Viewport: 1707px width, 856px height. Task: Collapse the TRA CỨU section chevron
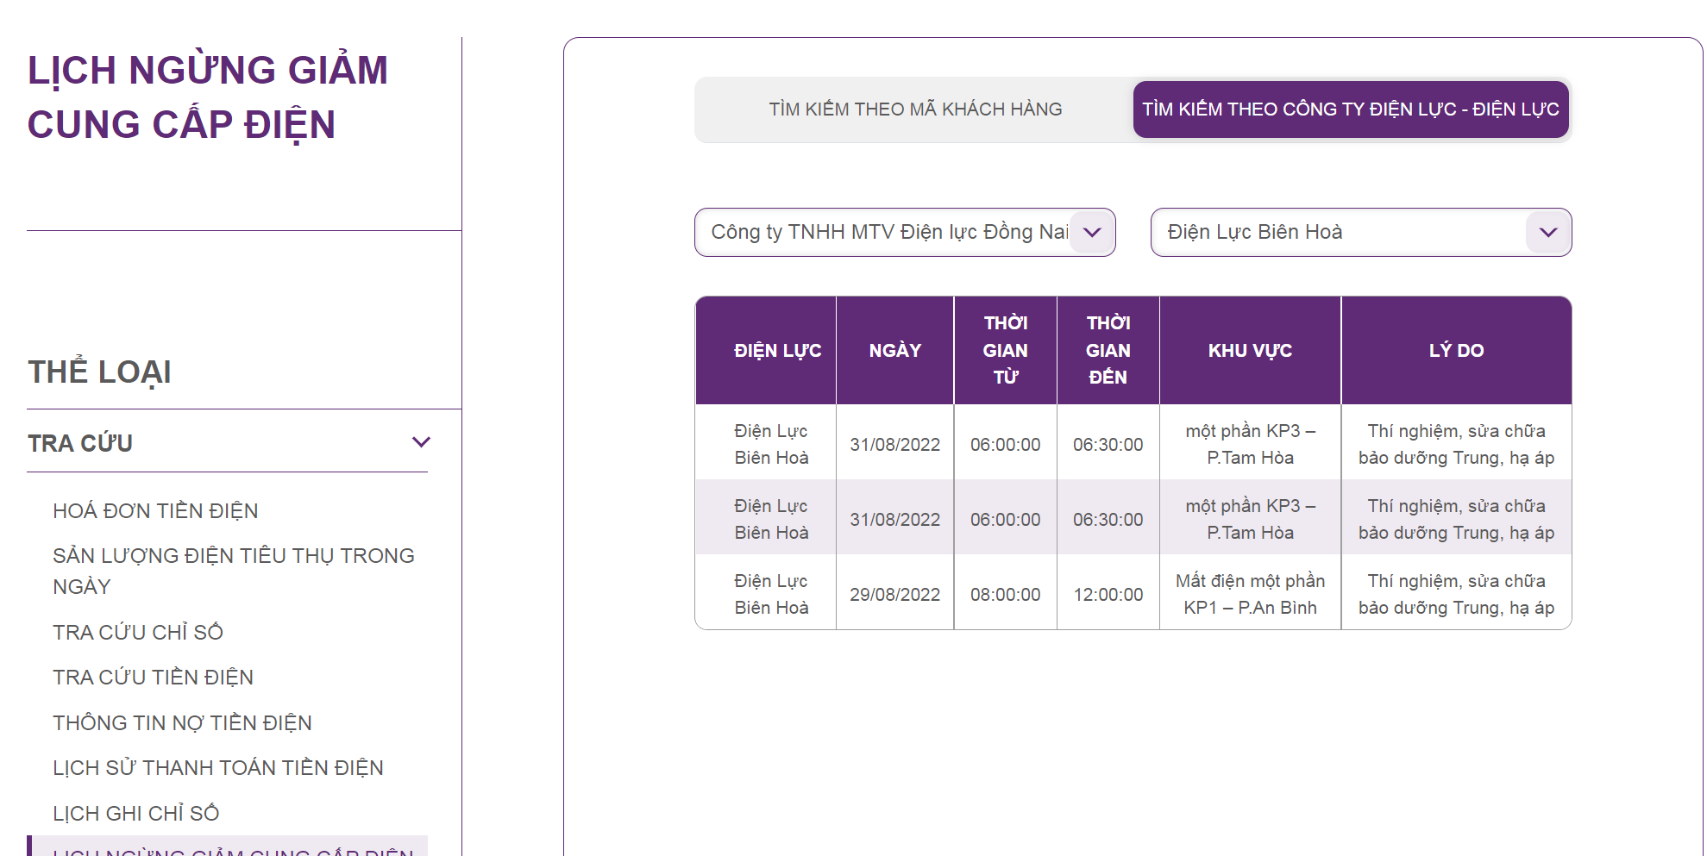[x=421, y=442]
